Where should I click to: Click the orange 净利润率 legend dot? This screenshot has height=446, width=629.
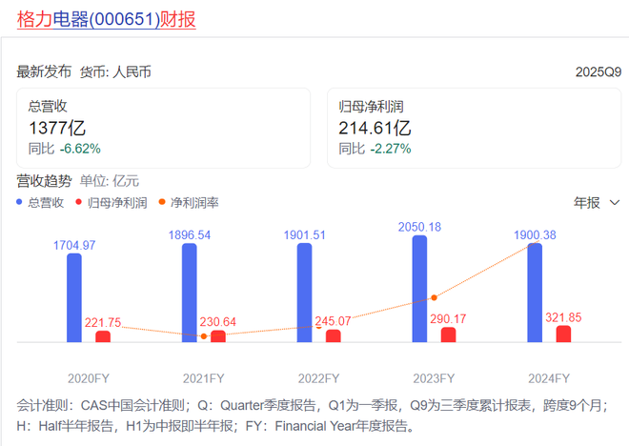(x=162, y=202)
